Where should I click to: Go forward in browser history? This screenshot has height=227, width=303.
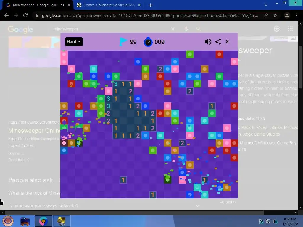point(16,15)
